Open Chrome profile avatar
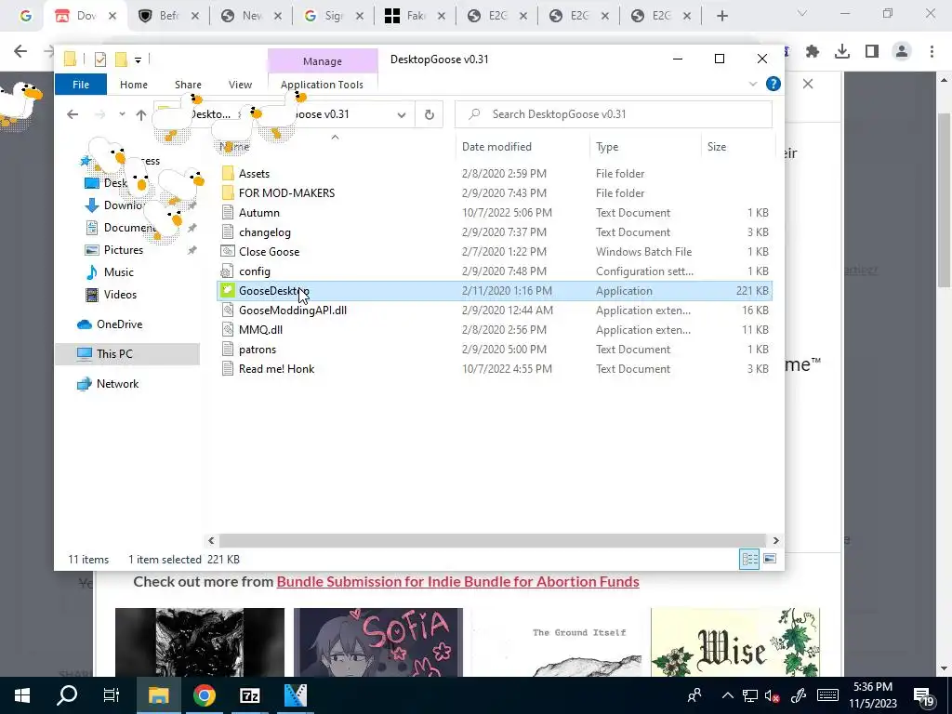The width and height of the screenshot is (952, 714). tap(902, 51)
